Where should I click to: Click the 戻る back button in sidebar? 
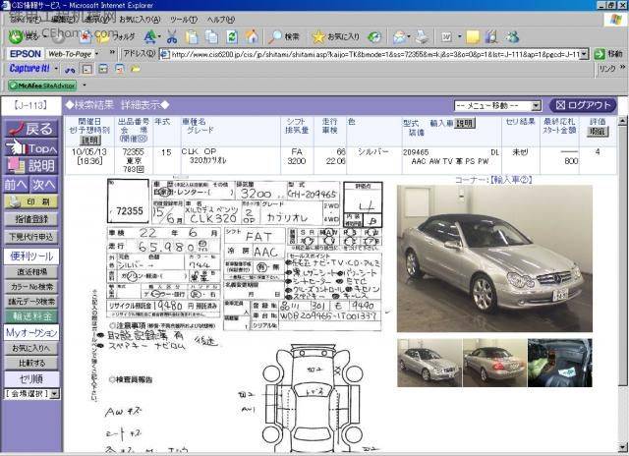31,129
